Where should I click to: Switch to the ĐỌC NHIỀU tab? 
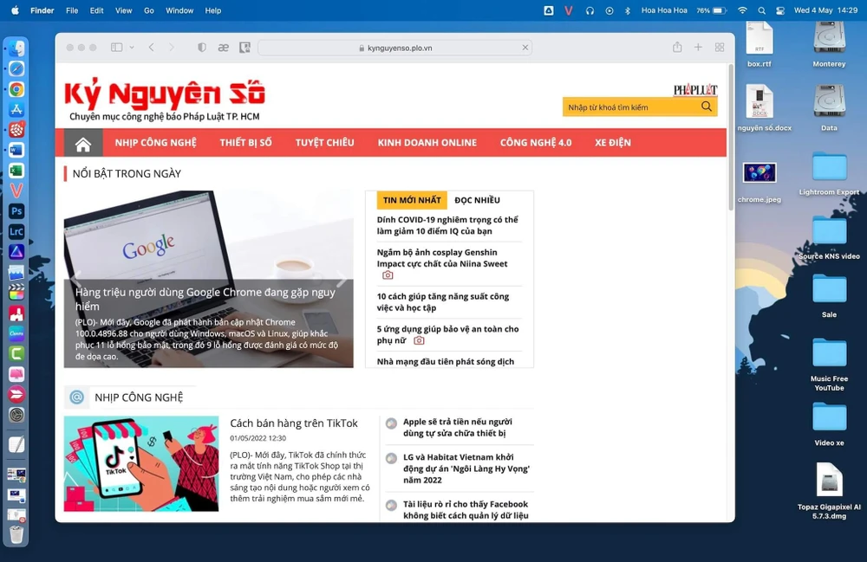(477, 200)
